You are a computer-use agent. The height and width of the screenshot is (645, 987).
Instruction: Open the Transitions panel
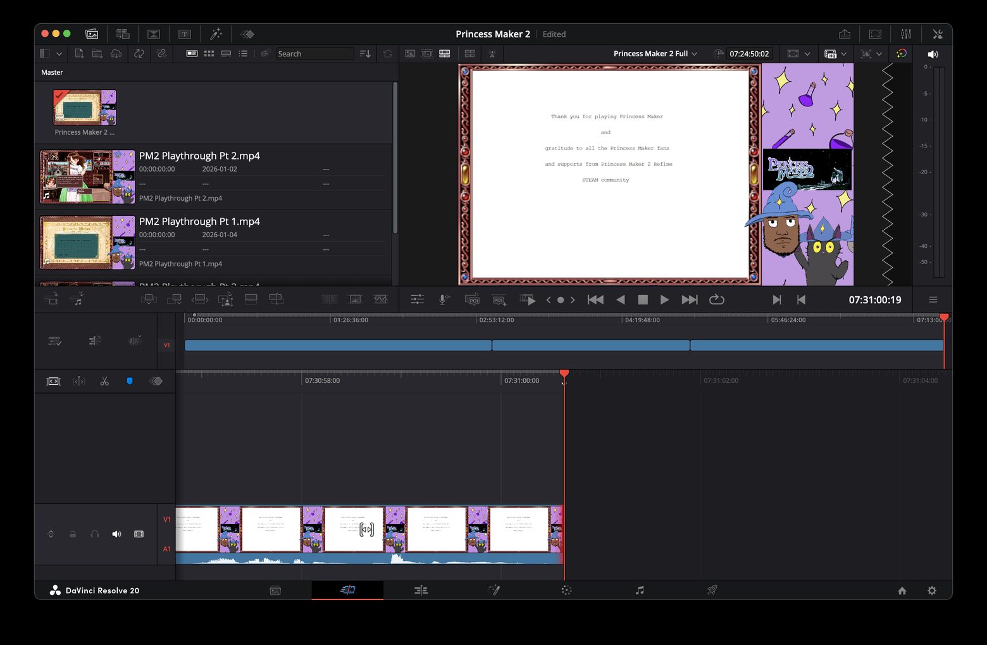[x=154, y=34]
